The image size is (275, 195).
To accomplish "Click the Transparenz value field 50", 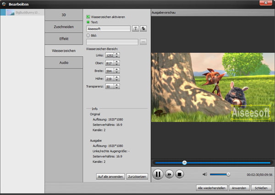I will click(x=110, y=86).
